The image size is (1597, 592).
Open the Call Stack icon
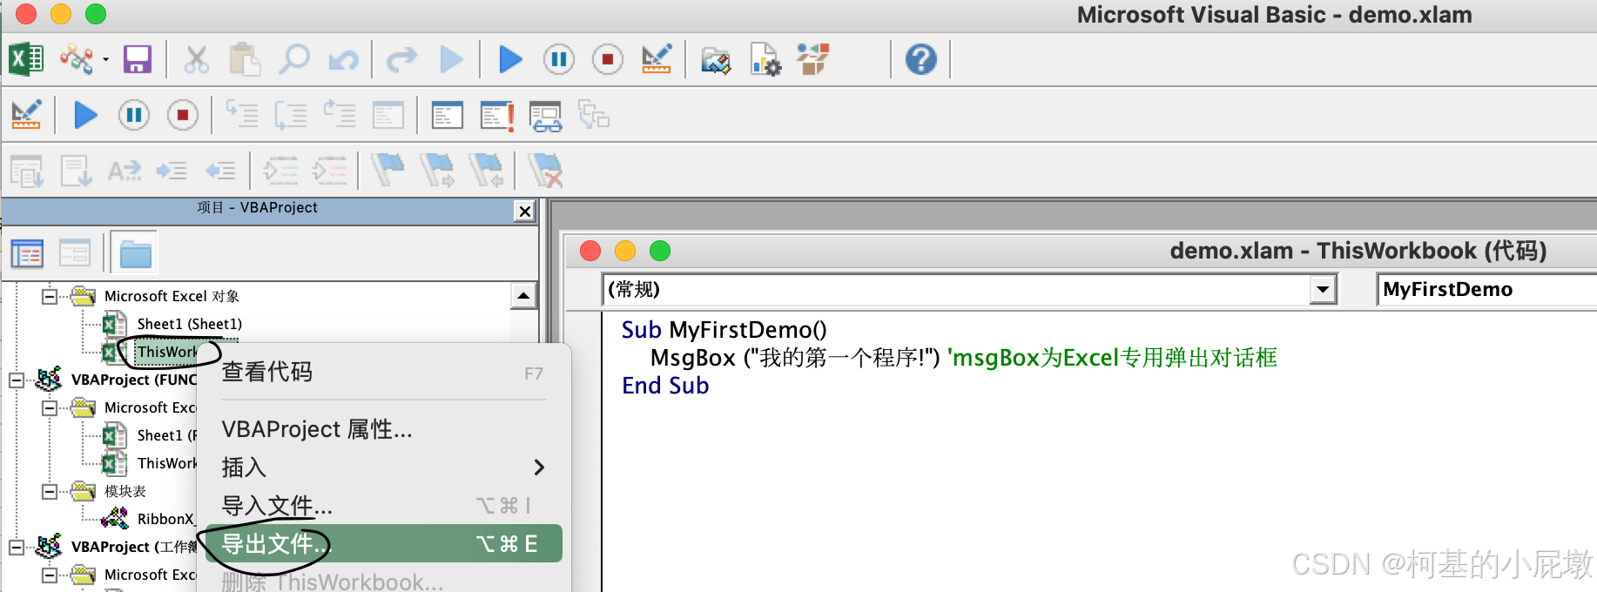(594, 115)
